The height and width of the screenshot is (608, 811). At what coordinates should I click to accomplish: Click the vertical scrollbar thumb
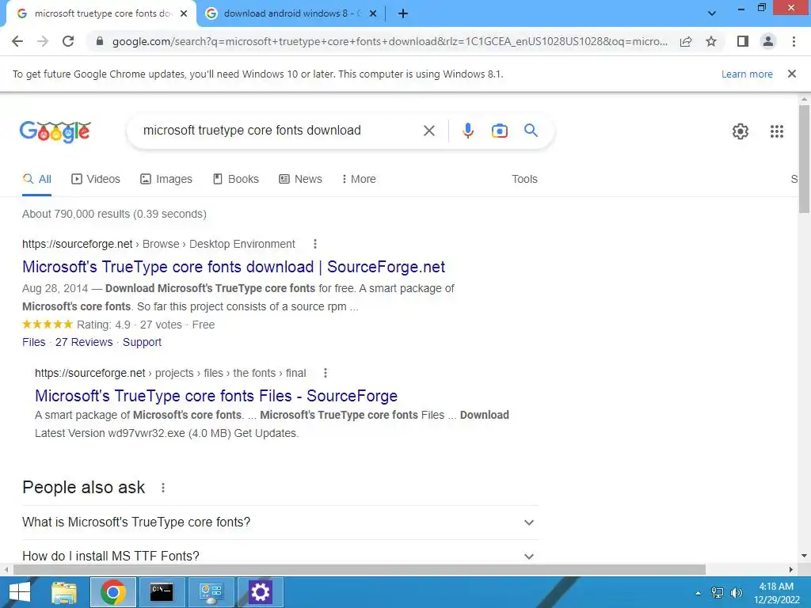(804, 158)
